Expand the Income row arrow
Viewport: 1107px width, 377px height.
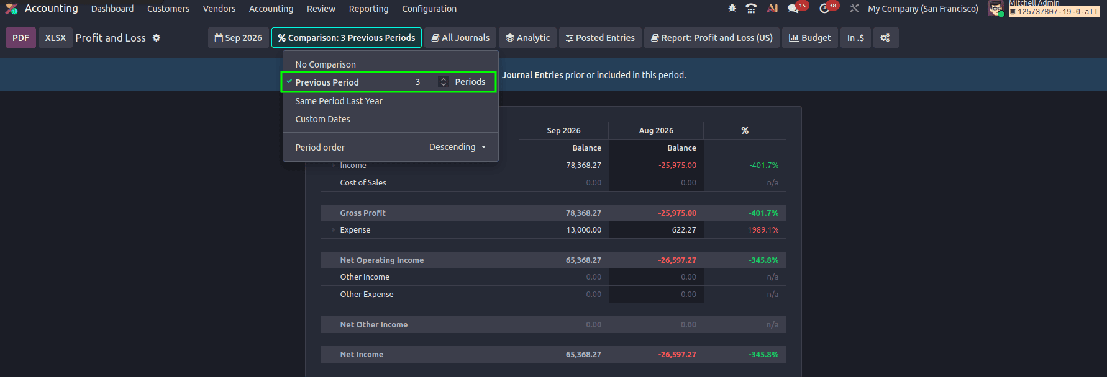pyautogui.click(x=334, y=166)
